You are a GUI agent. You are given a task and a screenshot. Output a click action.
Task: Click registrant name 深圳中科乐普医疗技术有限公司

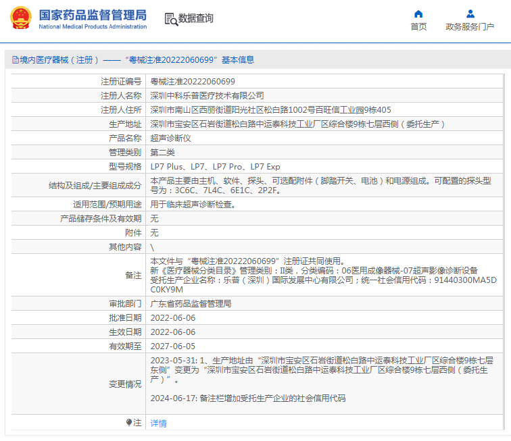tap(207, 95)
